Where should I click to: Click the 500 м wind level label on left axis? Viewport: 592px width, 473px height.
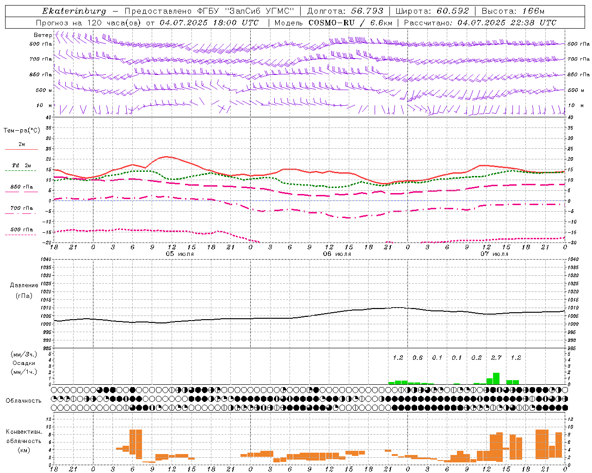point(44,90)
